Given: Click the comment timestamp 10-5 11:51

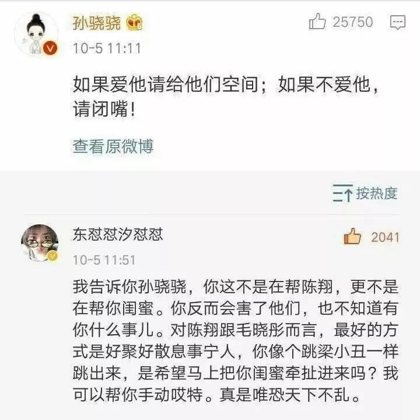Looking at the screenshot, I should click(x=104, y=260).
